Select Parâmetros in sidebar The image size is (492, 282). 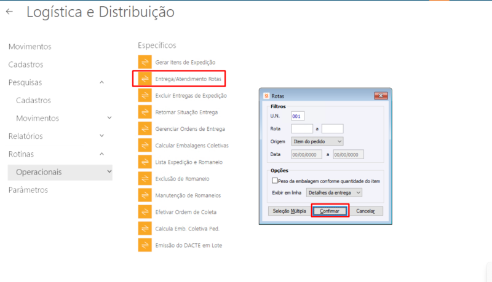[x=28, y=190]
